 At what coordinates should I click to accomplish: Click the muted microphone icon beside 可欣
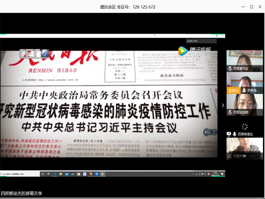tap(230, 69)
